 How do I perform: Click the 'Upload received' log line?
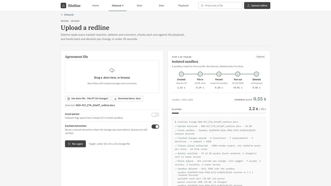click(x=213, y=126)
